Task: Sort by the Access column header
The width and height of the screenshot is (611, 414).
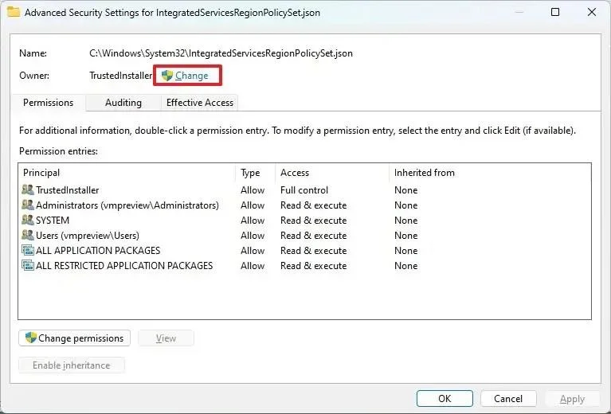Action: click(x=332, y=173)
